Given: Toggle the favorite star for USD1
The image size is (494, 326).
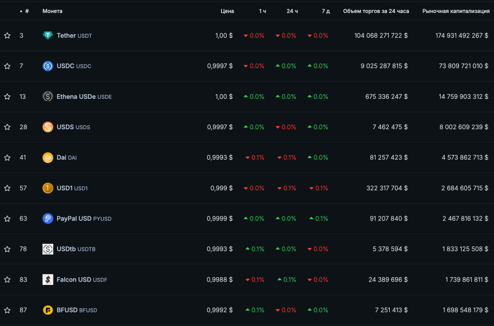Looking at the screenshot, I should (7, 188).
